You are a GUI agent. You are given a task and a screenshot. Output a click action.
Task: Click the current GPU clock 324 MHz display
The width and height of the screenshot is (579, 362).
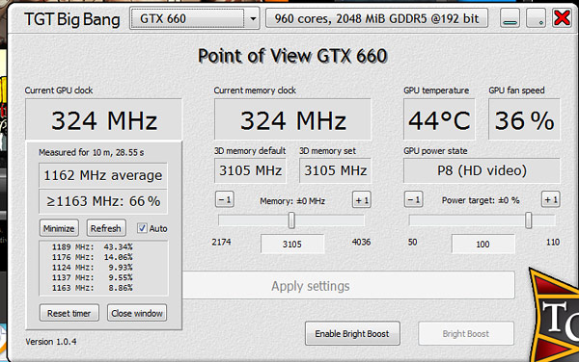pyautogui.click(x=104, y=119)
